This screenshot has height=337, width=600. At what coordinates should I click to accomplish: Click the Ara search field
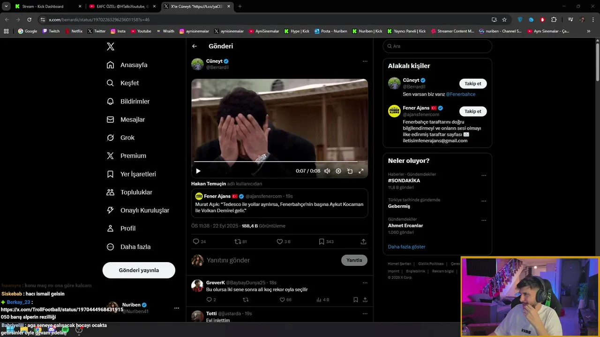[x=437, y=46]
